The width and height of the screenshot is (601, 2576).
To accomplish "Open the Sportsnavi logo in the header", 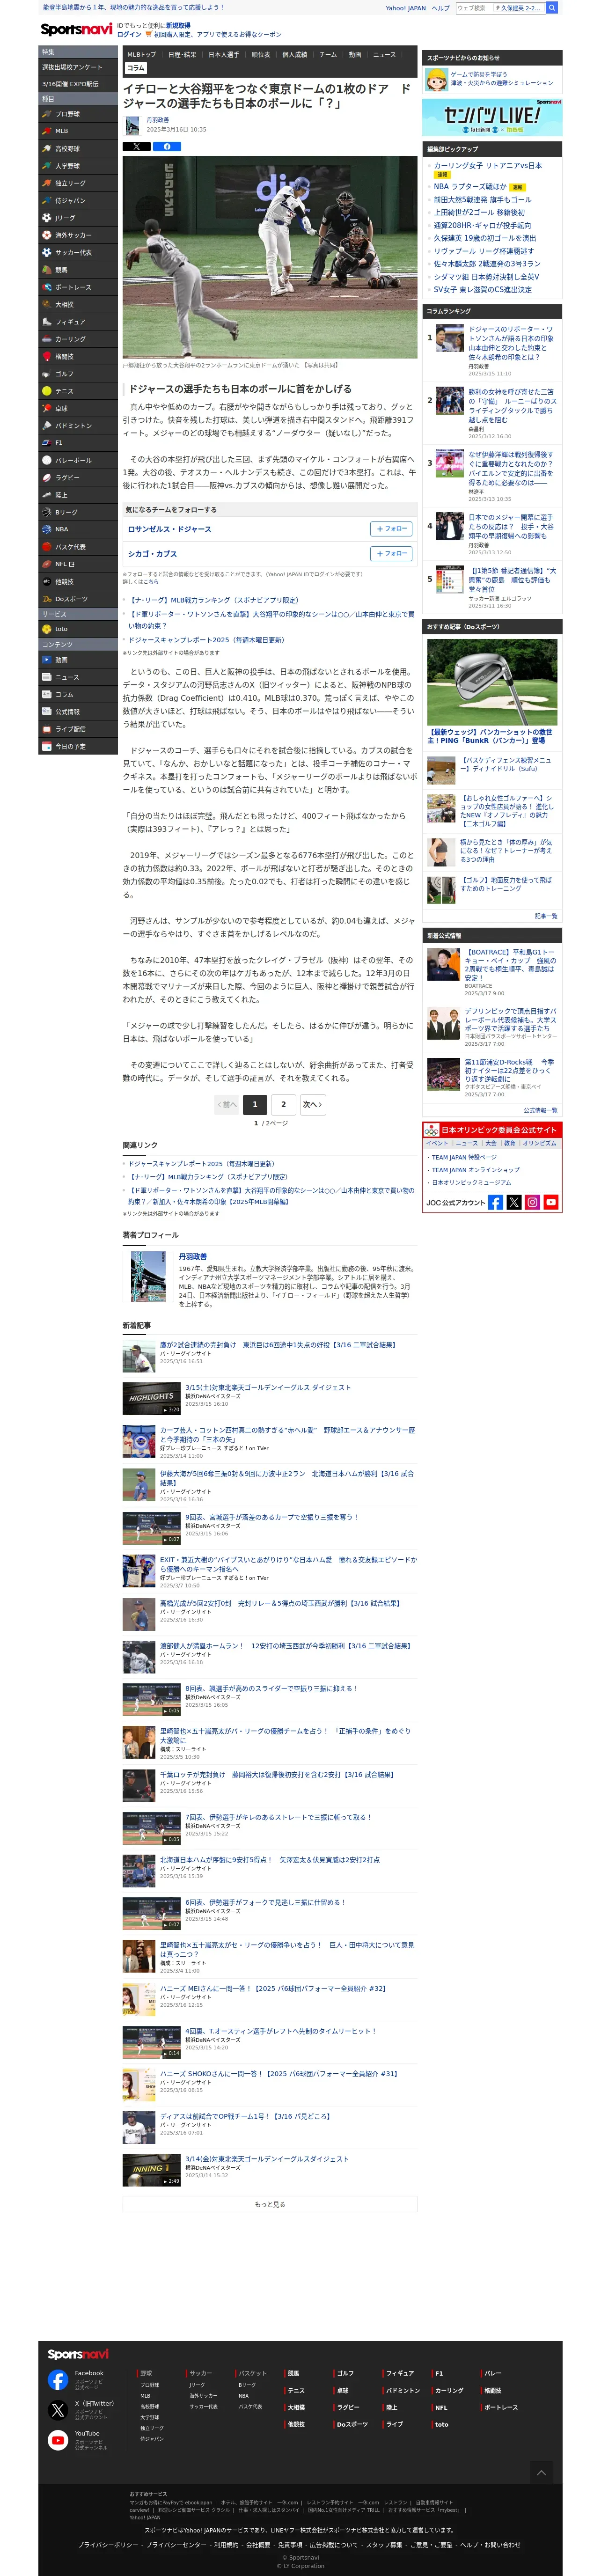I will (x=77, y=30).
